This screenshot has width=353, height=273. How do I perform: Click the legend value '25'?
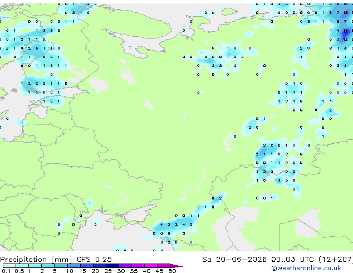[x=108, y=271]
